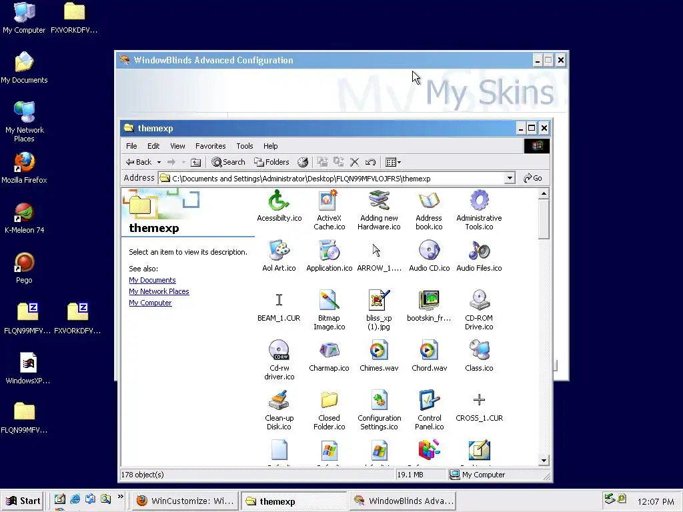Open the View menu
The width and height of the screenshot is (683, 512).
[x=177, y=146]
